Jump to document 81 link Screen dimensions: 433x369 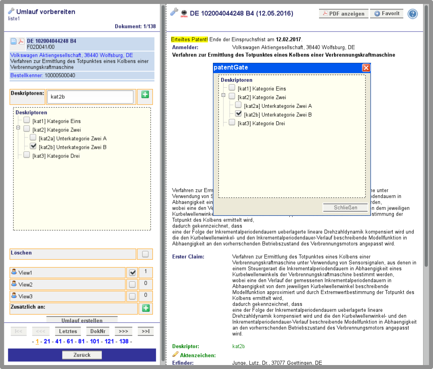[81, 341]
